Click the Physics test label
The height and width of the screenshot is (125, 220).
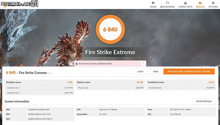(83, 88)
